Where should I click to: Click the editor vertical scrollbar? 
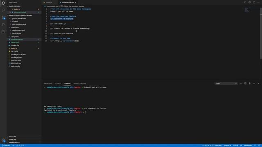coord(261,33)
